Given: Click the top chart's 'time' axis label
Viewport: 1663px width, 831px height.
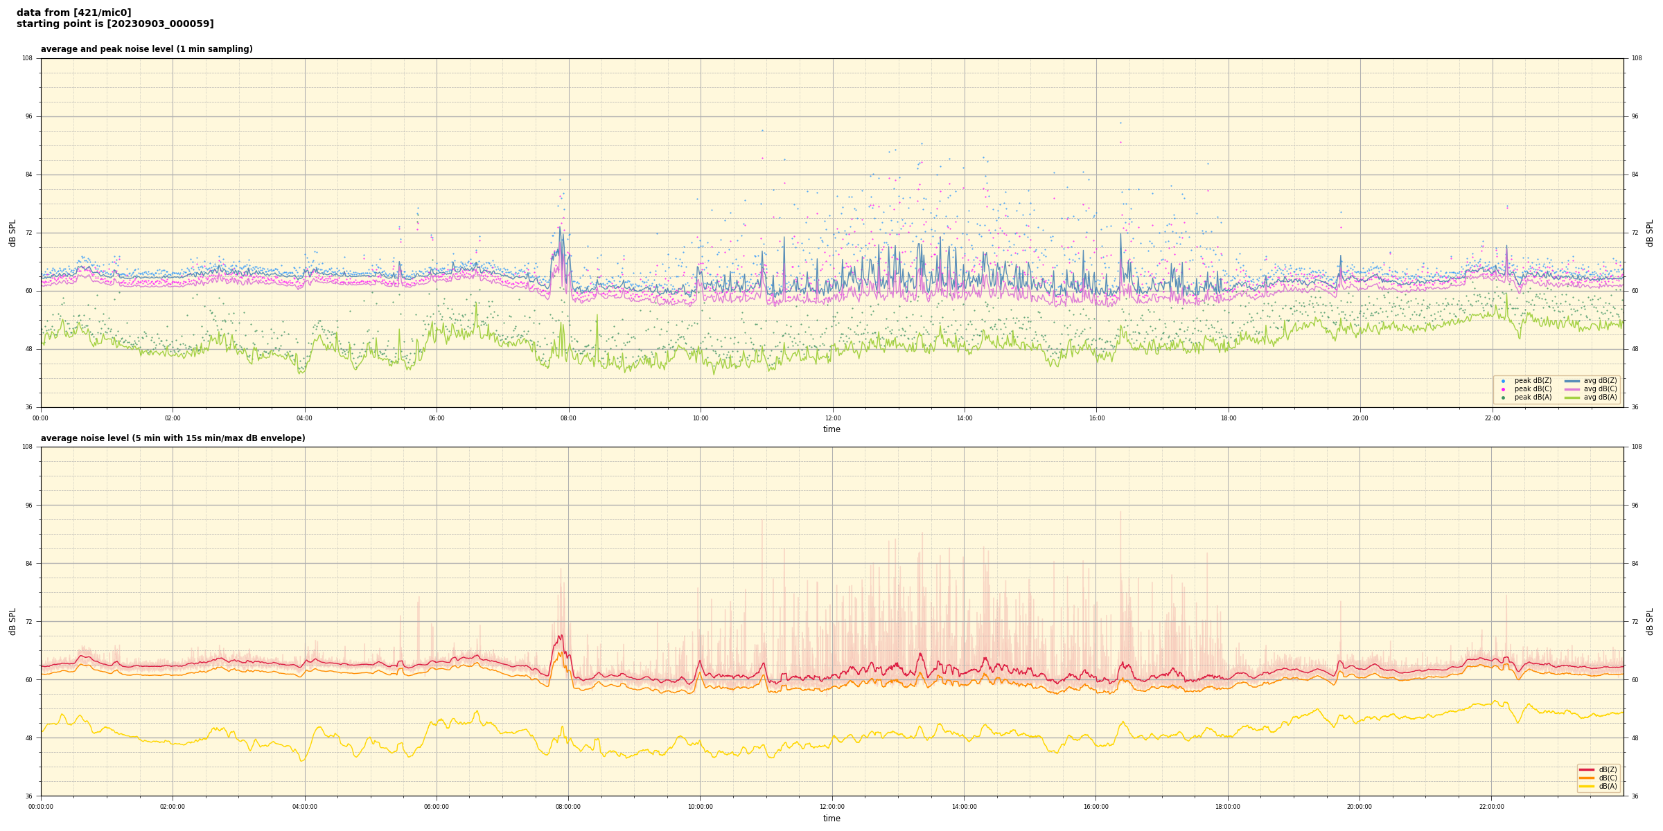Looking at the screenshot, I should (831, 429).
